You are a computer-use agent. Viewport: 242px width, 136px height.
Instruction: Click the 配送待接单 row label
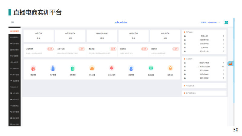[204, 70]
